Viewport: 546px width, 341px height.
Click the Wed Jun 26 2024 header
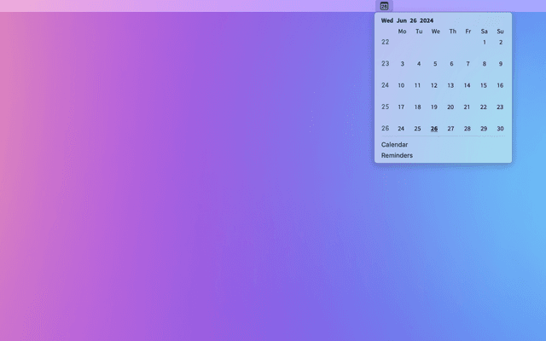[x=407, y=20]
